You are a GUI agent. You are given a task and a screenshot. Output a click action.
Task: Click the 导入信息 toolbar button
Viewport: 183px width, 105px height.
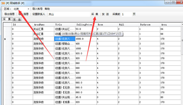coord(23,14)
